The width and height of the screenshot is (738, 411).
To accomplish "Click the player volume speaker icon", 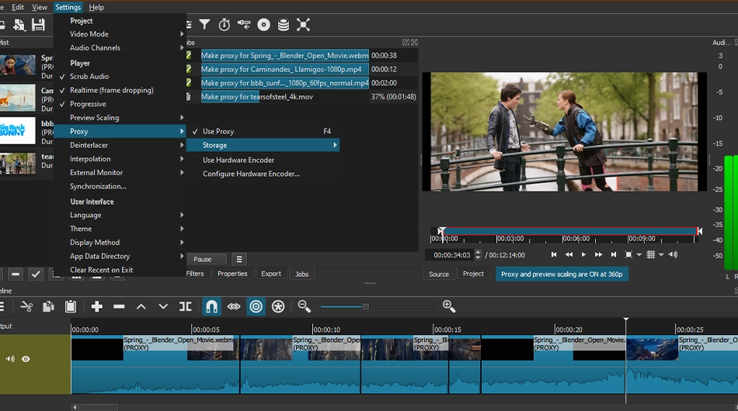I will [673, 254].
